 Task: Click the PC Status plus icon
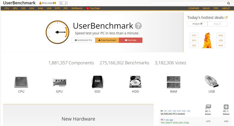pos(226,107)
